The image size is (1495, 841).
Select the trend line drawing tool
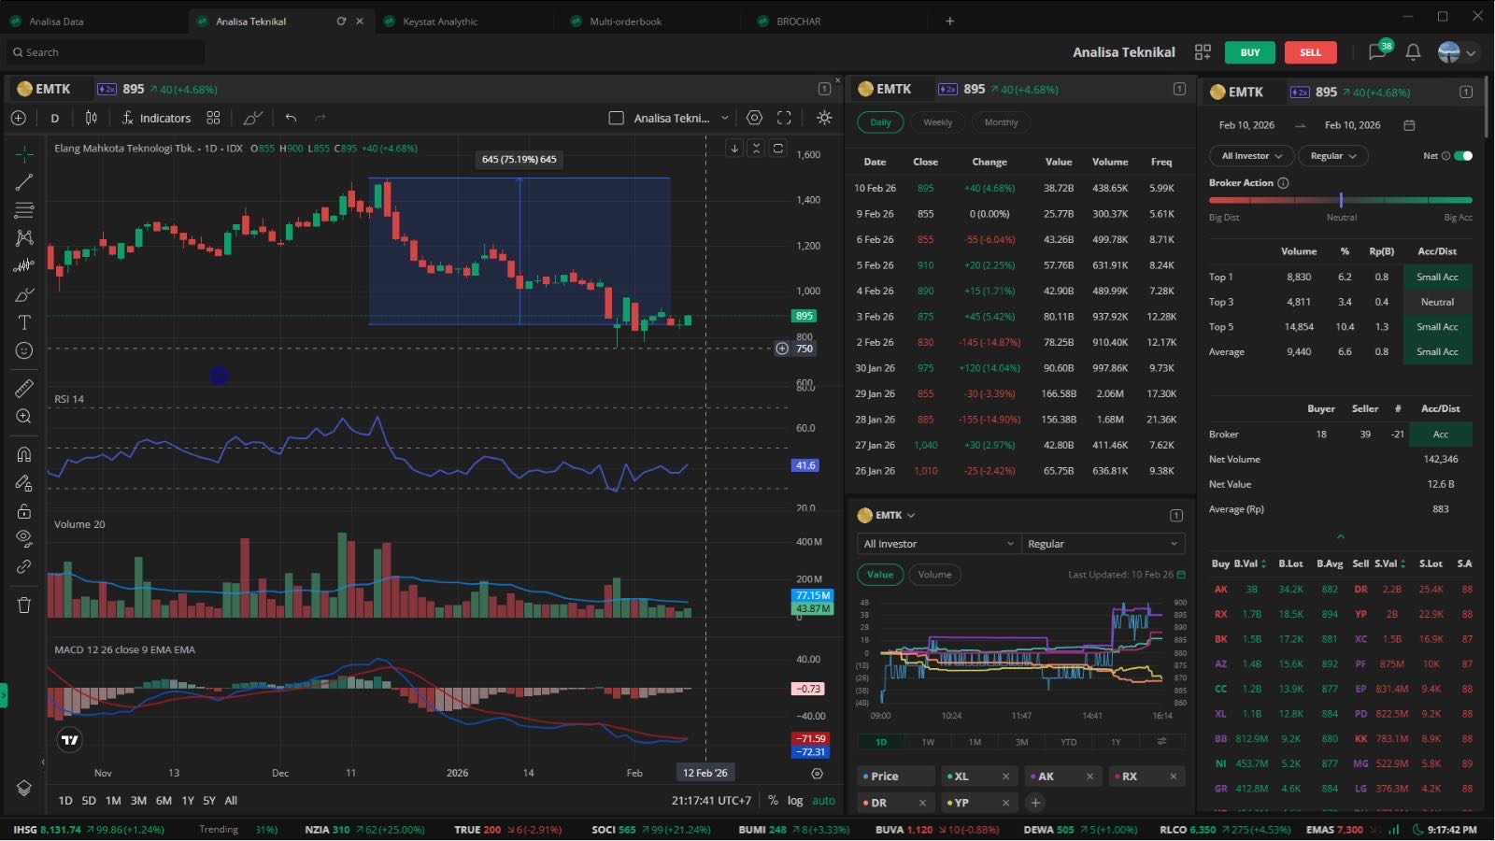24,182
